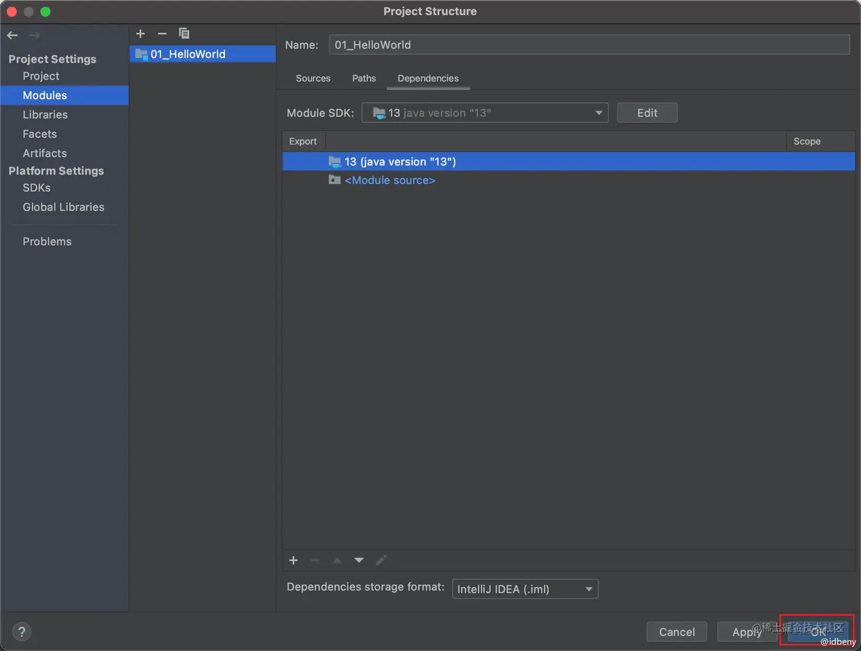Click the module Name input field

589,45
